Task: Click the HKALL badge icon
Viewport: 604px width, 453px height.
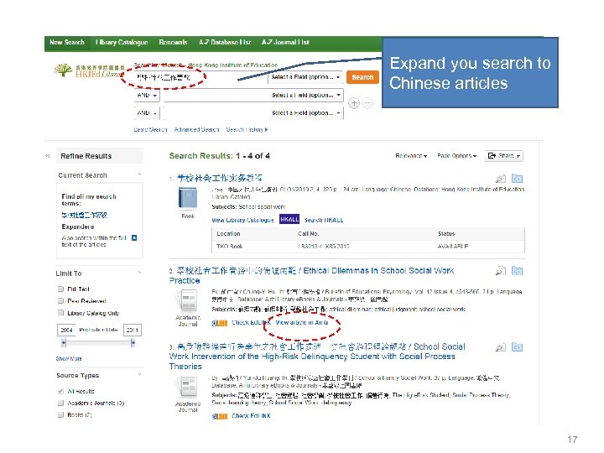Action: click(x=289, y=220)
